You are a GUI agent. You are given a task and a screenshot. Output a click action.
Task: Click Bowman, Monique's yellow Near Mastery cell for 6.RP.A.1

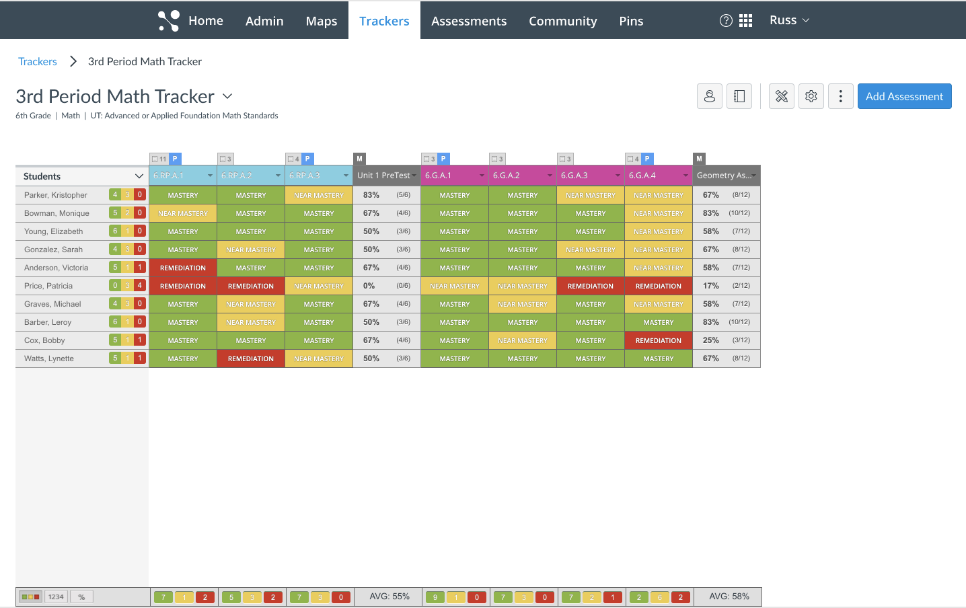pos(183,213)
